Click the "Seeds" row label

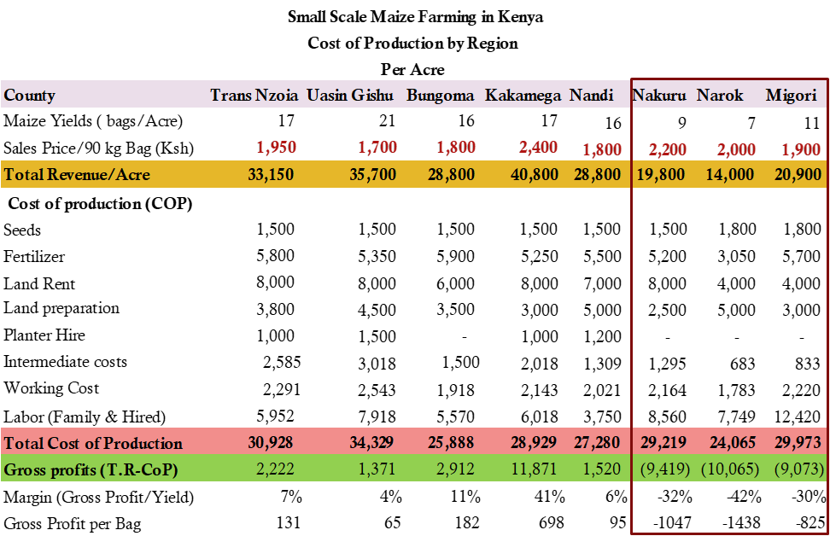coord(22,230)
